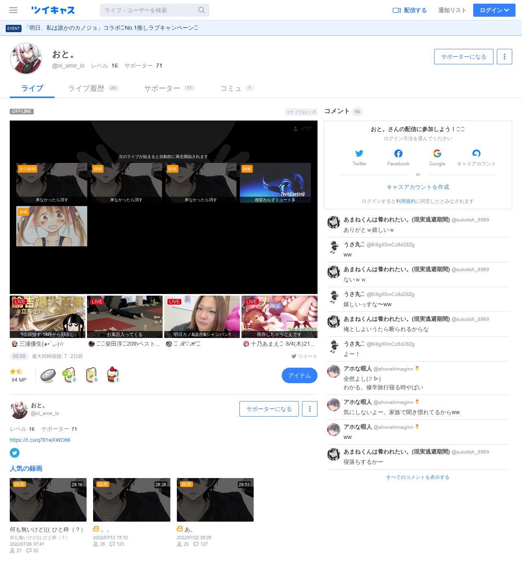Switch to the ライブ履歴 tab
522x588 pixels.
coord(94,88)
